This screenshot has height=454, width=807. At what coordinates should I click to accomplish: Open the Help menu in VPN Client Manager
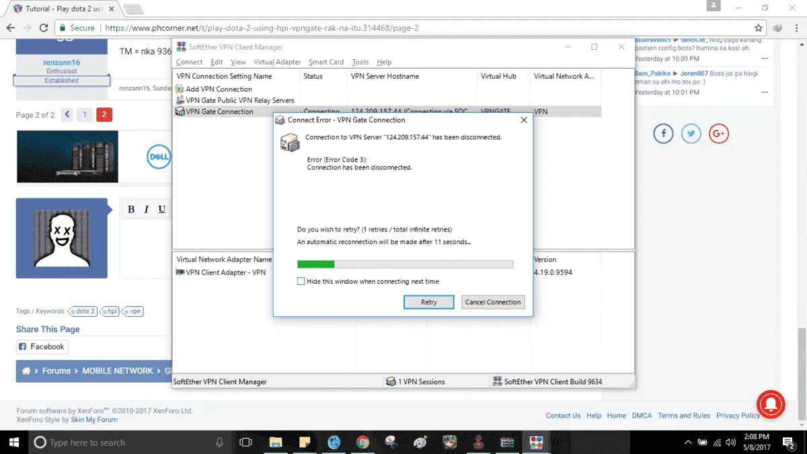tap(384, 62)
